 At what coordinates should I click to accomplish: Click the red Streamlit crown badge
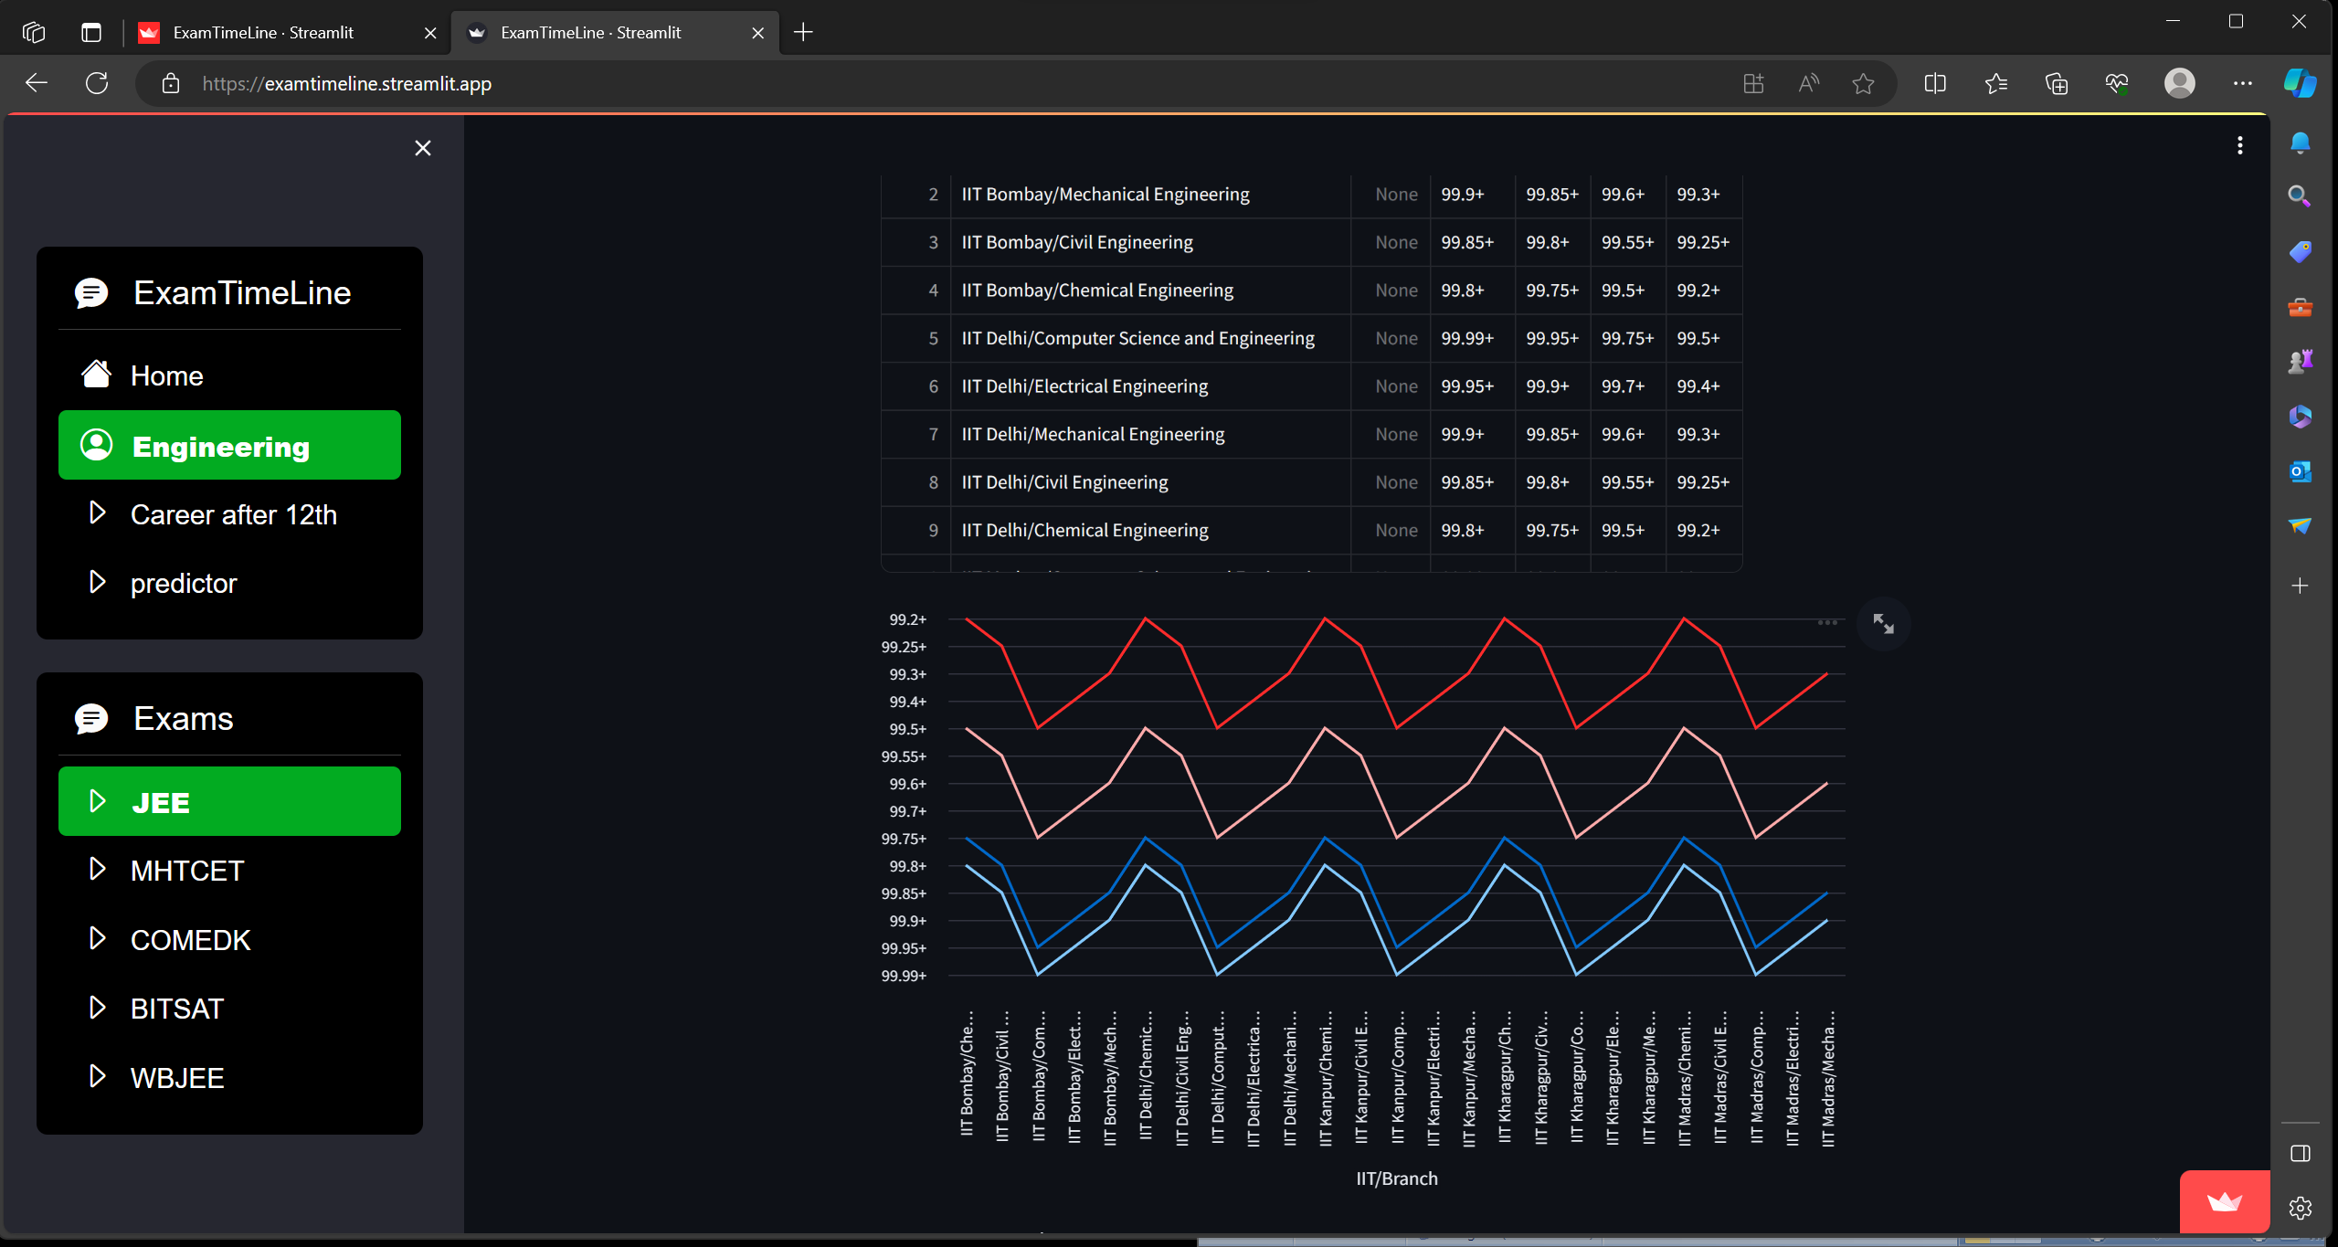pos(2224,1201)
